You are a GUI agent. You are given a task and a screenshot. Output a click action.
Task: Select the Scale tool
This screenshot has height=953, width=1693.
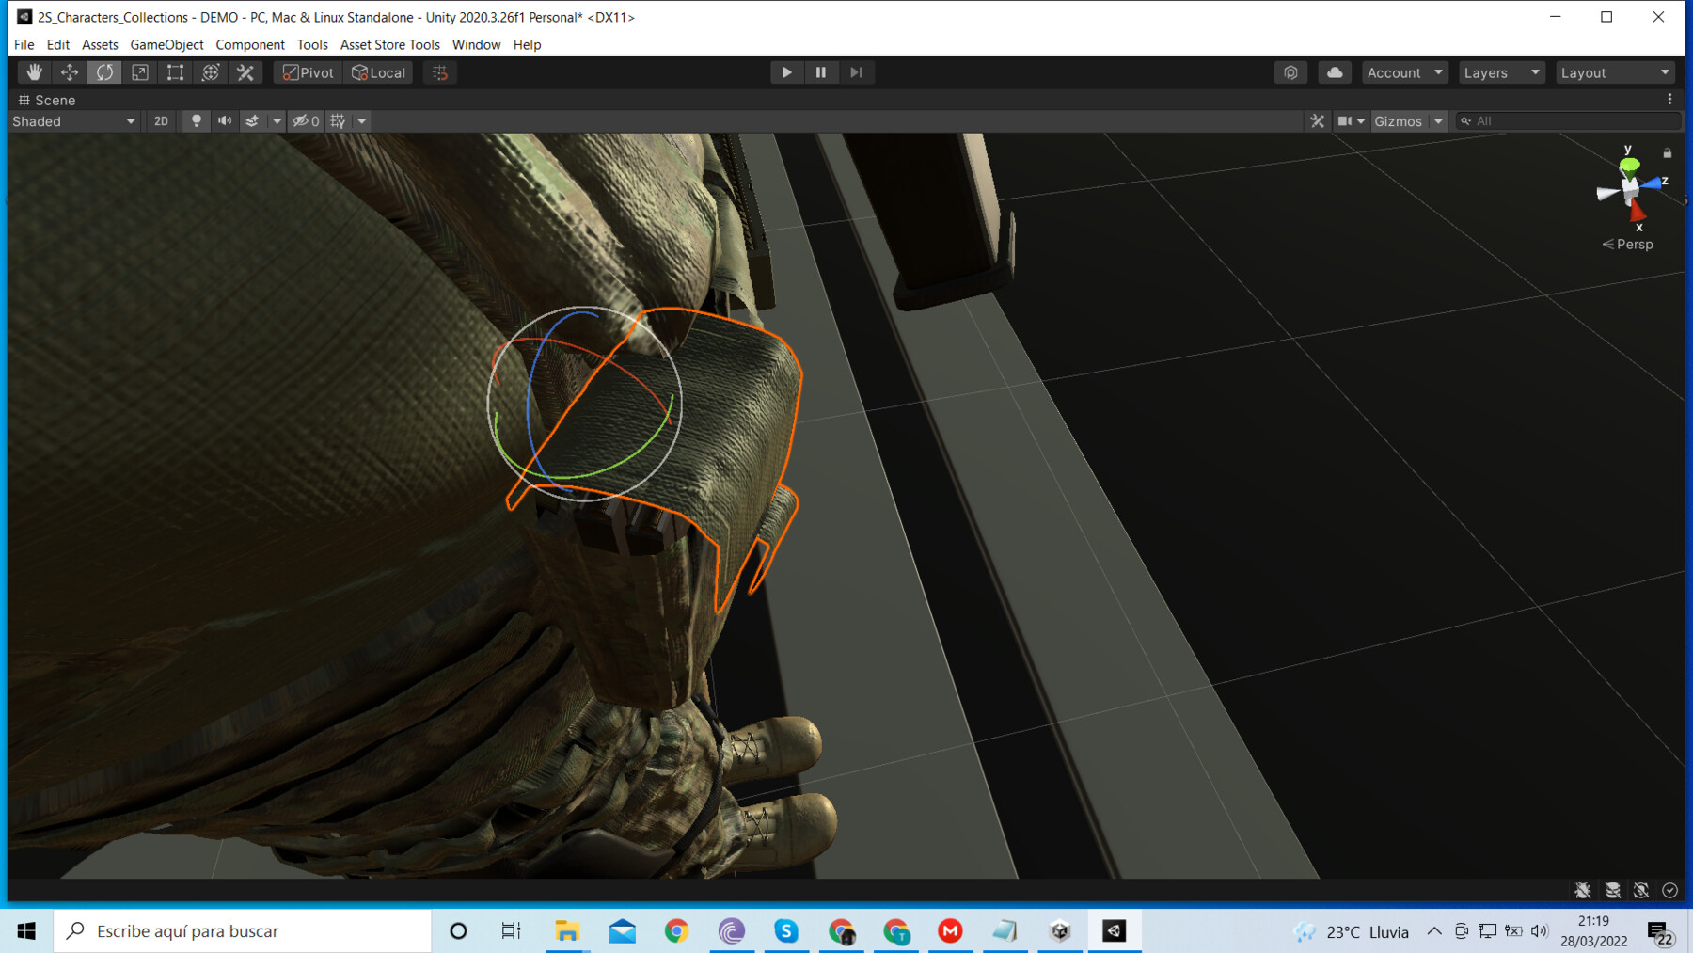click(x=140, y=72)
